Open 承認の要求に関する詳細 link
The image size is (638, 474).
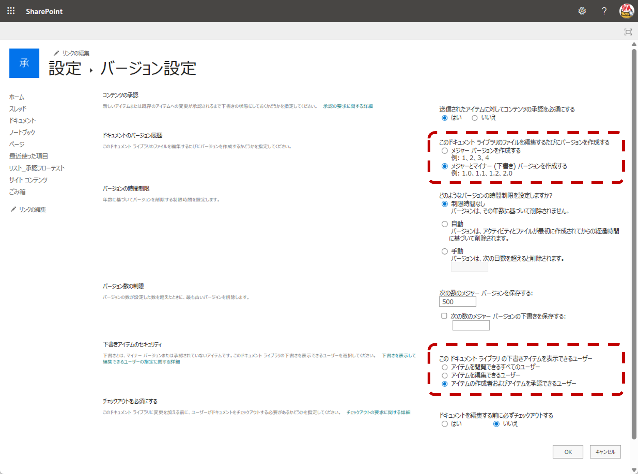[x=348, y=106]
